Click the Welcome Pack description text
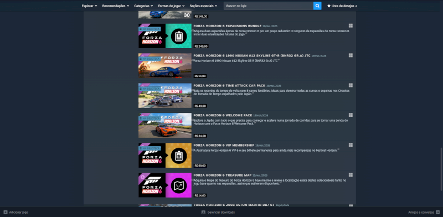The image size is (443, 217). tap(270, 122)
